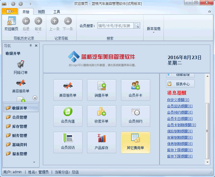Click the 报表中心 button
This screenshot has height=177, width=215.
coord(180,84)
